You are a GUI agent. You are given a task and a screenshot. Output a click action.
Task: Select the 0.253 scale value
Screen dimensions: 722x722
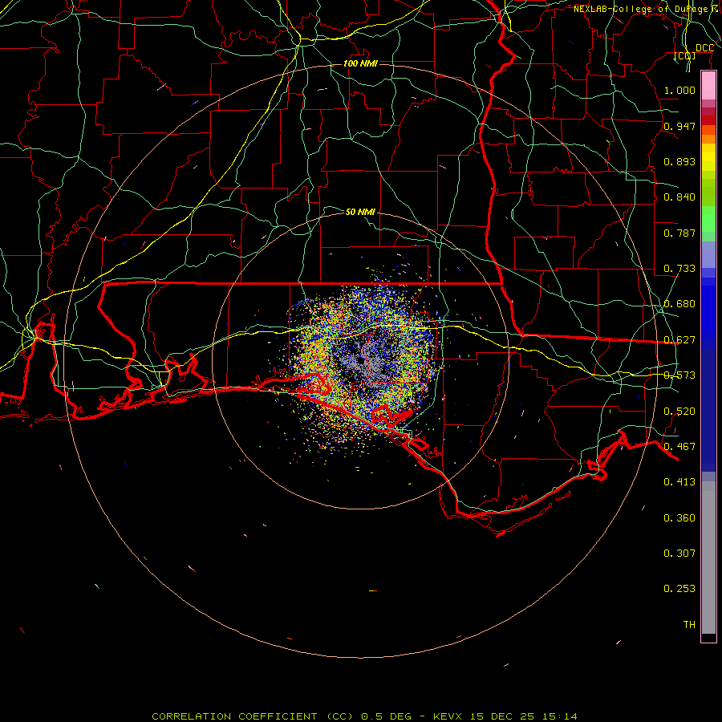679,589
